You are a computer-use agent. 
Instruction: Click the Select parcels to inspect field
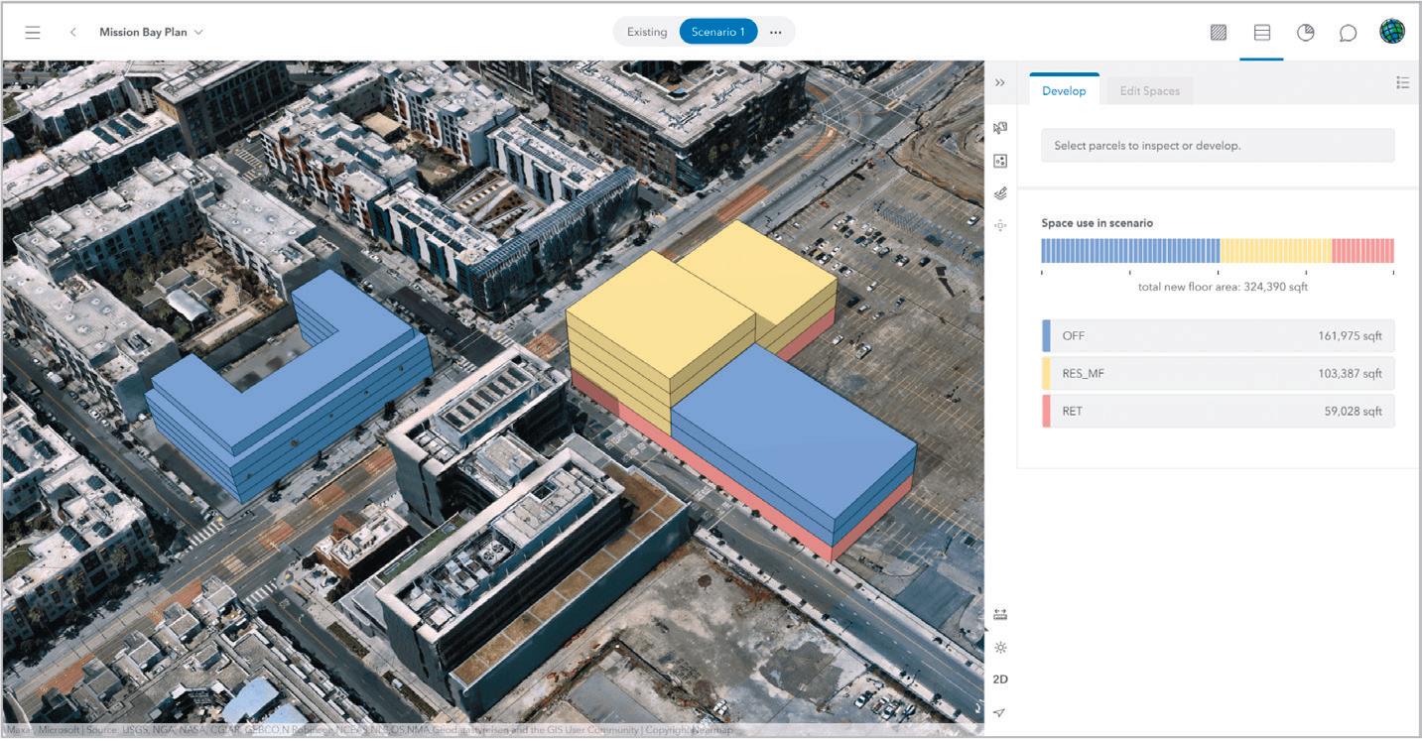tap(1218, 146)
